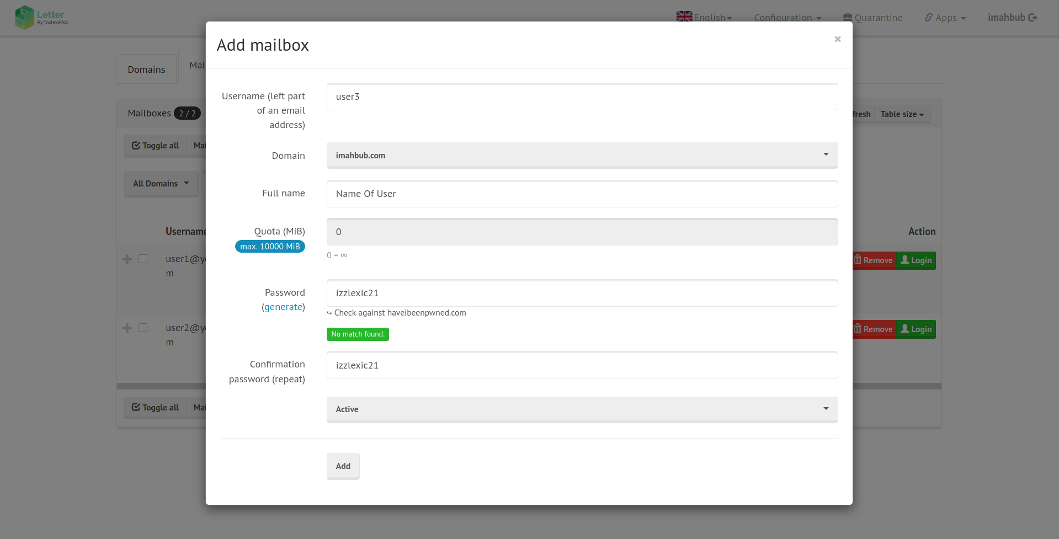Tick the checkbox for user1 row
The width and height of the screenshot is (1059, 539).
pos(143,259)
